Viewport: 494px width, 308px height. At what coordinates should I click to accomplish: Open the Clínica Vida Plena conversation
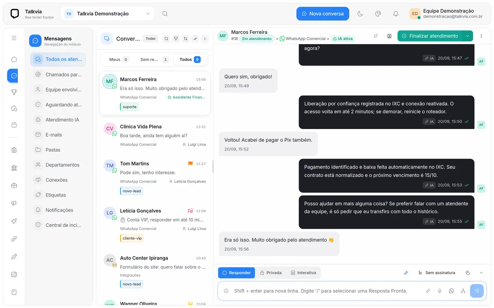coord(155,136)
